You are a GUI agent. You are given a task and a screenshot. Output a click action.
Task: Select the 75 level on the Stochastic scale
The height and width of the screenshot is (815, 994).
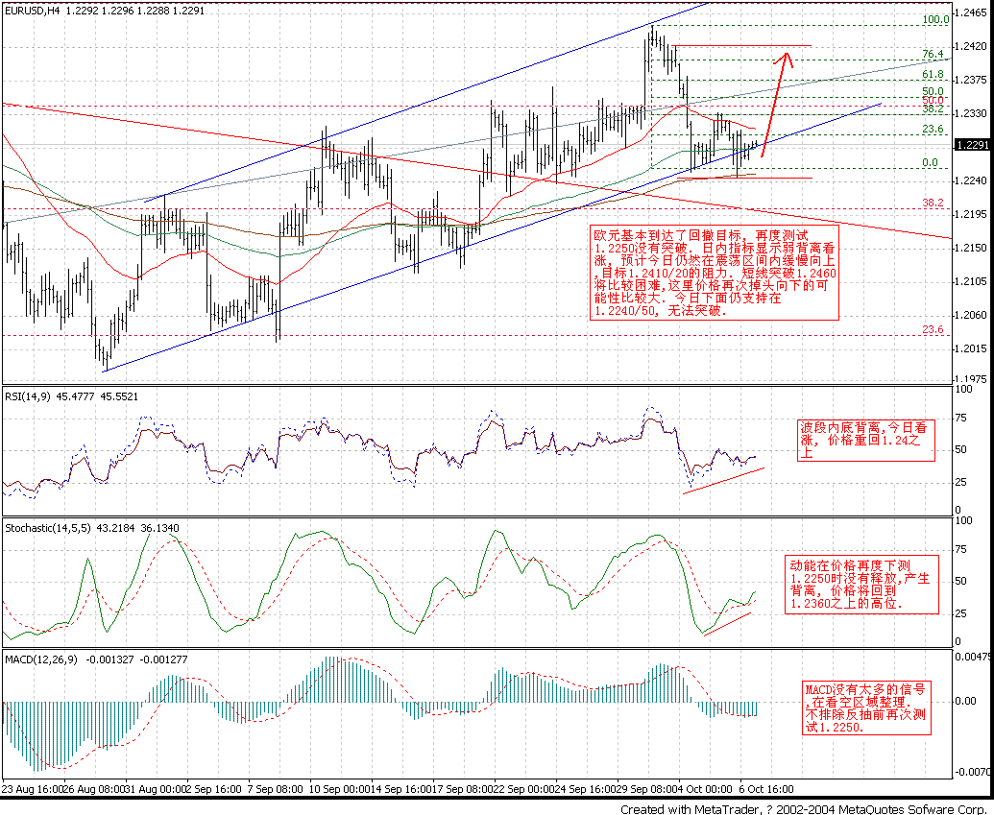(x=961, y=549)
